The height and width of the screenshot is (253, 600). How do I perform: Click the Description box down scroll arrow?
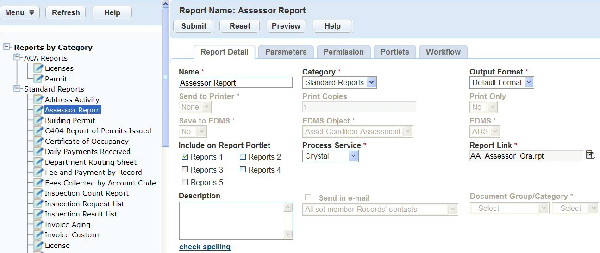pyautogui.click(x=288, y=234)
